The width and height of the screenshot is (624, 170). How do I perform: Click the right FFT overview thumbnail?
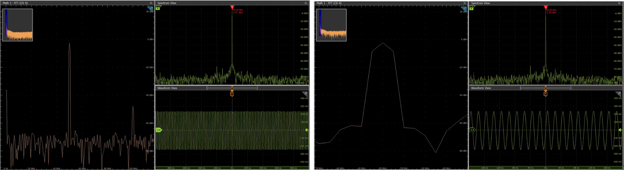[x=331, y=25]
